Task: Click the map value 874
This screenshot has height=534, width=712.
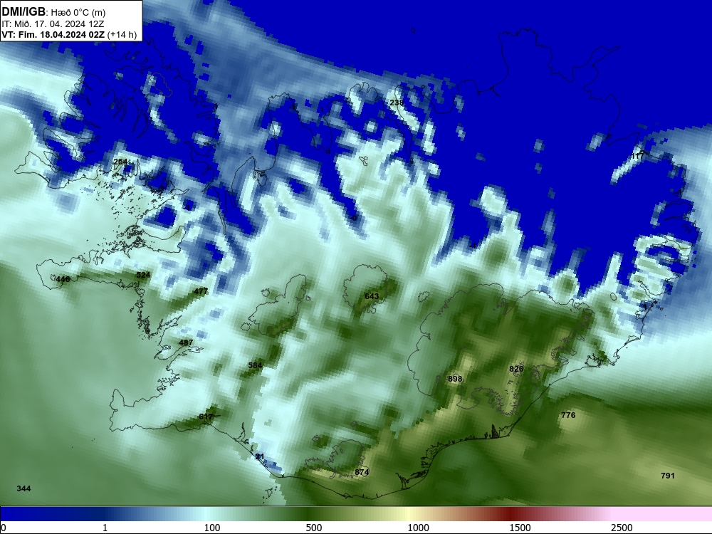Action: (x=362, y=472)
